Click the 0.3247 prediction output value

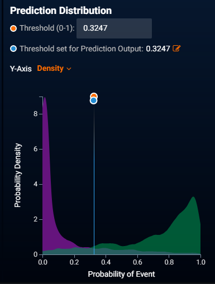158,49
